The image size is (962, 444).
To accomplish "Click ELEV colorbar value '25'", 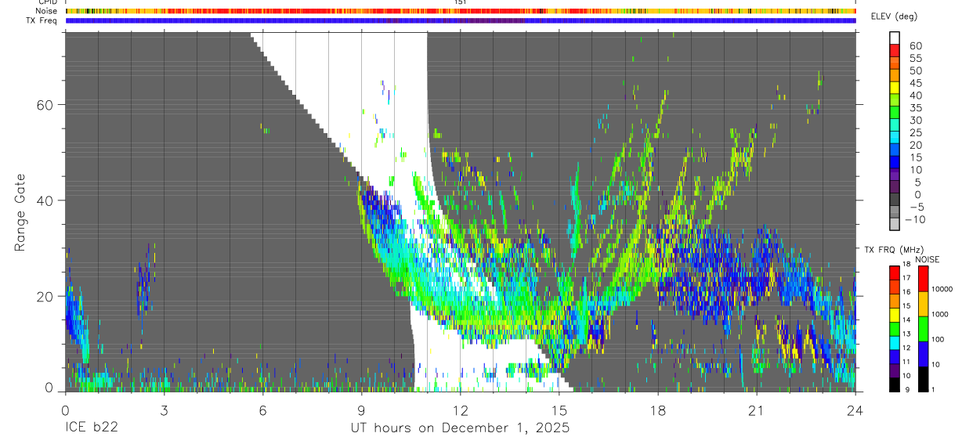I will [916, 133].
